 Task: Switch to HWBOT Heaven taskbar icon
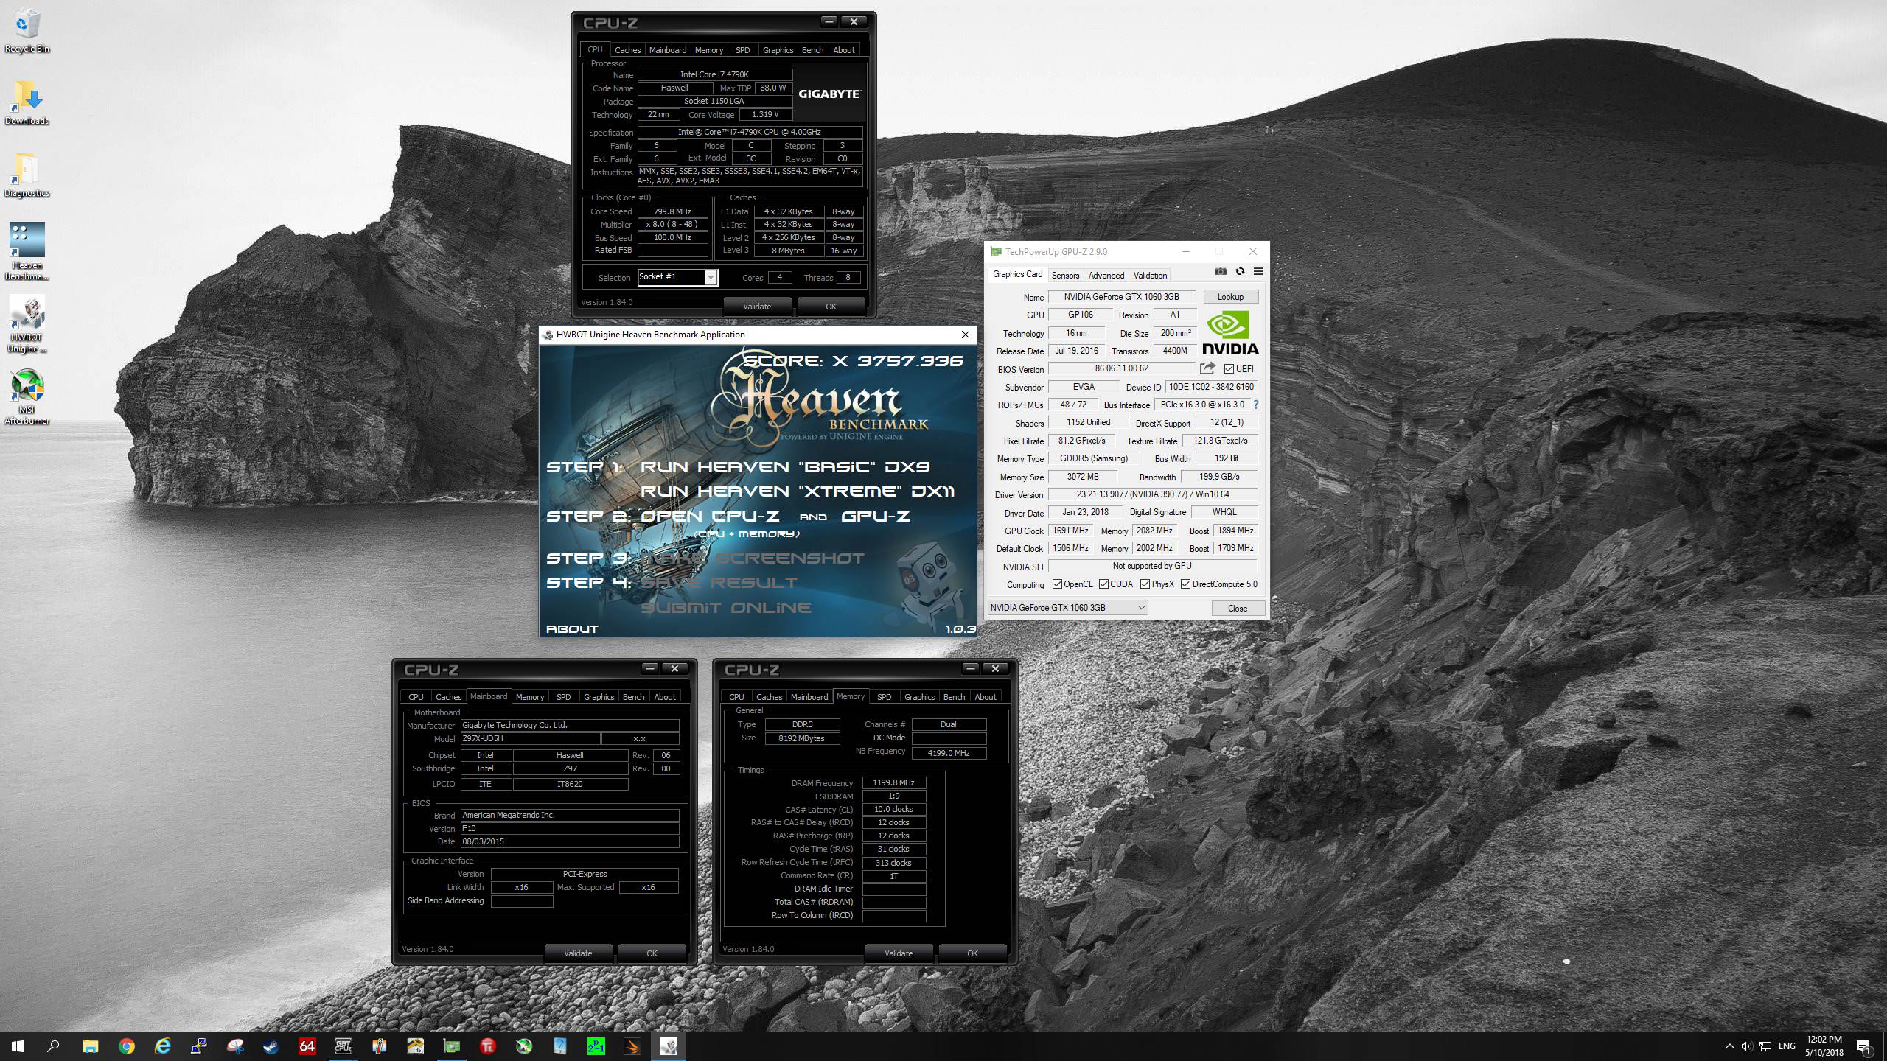tap(668, 1046)
